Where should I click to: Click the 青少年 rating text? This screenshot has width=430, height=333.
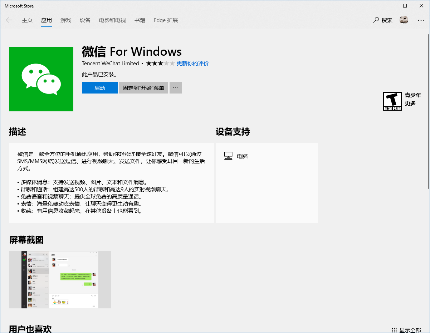(x=413, y=95)
